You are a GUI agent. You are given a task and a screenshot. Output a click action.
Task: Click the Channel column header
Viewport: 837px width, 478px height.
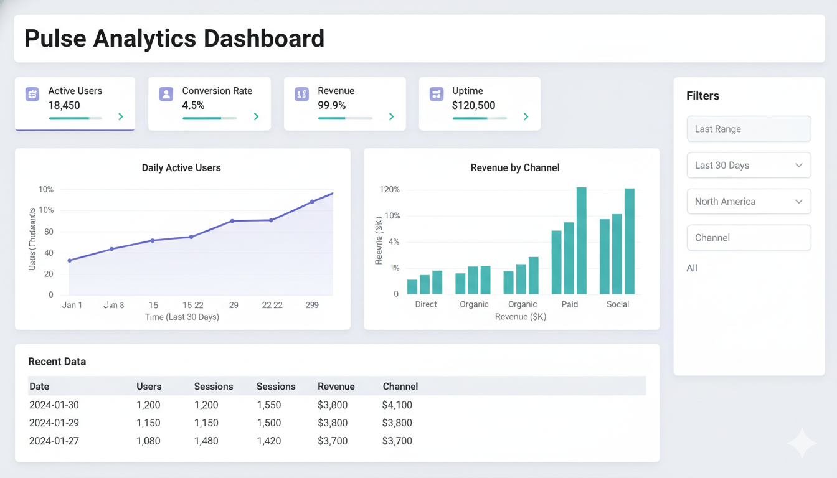click(400, 387)
